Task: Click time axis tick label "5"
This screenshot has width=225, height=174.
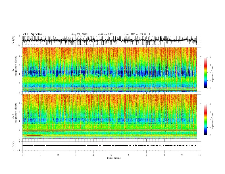Action: pos(111,155)
